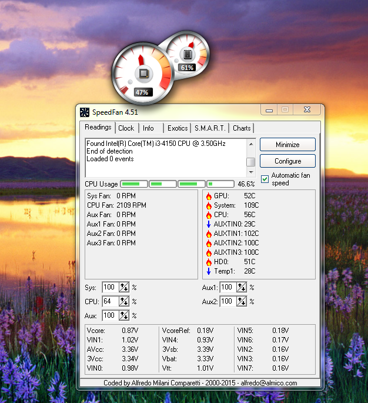368x403 pixels.
Task: Click the log scrollbar thumb
Action: [250, 162]
